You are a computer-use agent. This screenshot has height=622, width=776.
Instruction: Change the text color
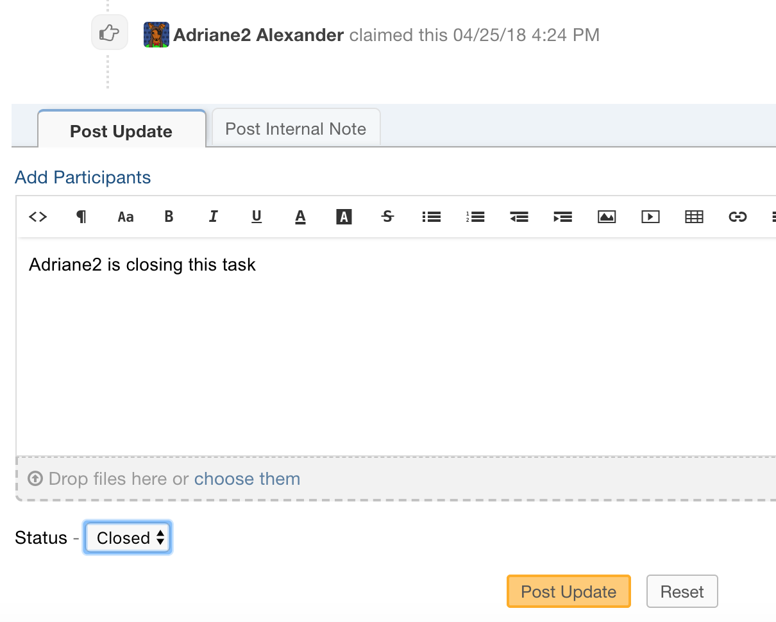(x=300, y=217)
